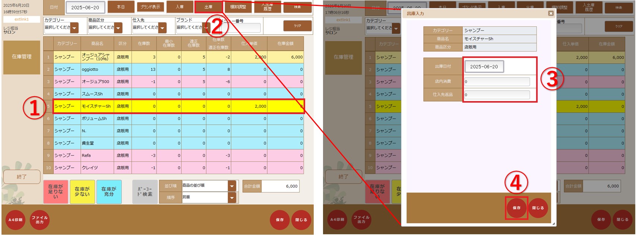Viewport: 636px width, 235px height.
Task: Close the 出庫入力 dialog with its X icon
Action: pyautogui.click(x=551, y=13)
